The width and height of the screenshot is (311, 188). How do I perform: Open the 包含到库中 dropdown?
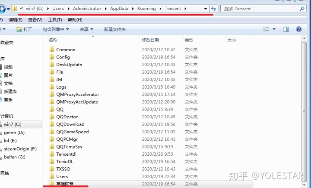click(x=56, y=29)
